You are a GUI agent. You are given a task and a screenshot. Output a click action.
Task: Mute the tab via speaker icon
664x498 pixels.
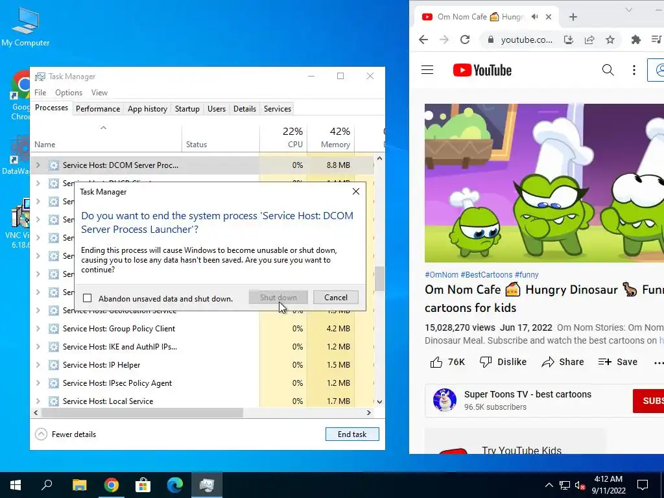point(535,17)
